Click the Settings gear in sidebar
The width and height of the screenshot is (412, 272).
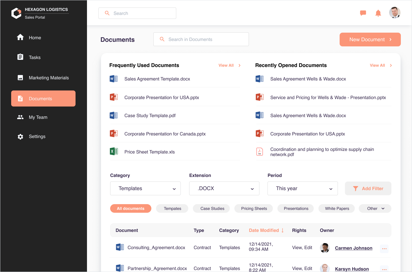pyautogui.click(x=21, y=137)
